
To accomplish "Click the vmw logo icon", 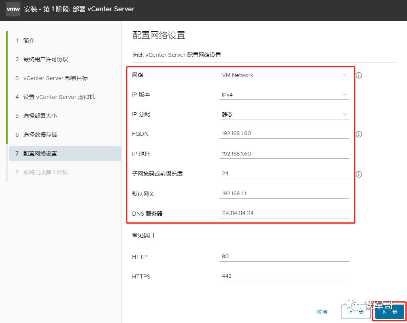I will pyautogui.click(x=13, y=9).
